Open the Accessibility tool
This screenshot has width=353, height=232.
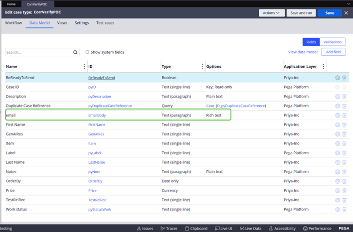[281, 228]
